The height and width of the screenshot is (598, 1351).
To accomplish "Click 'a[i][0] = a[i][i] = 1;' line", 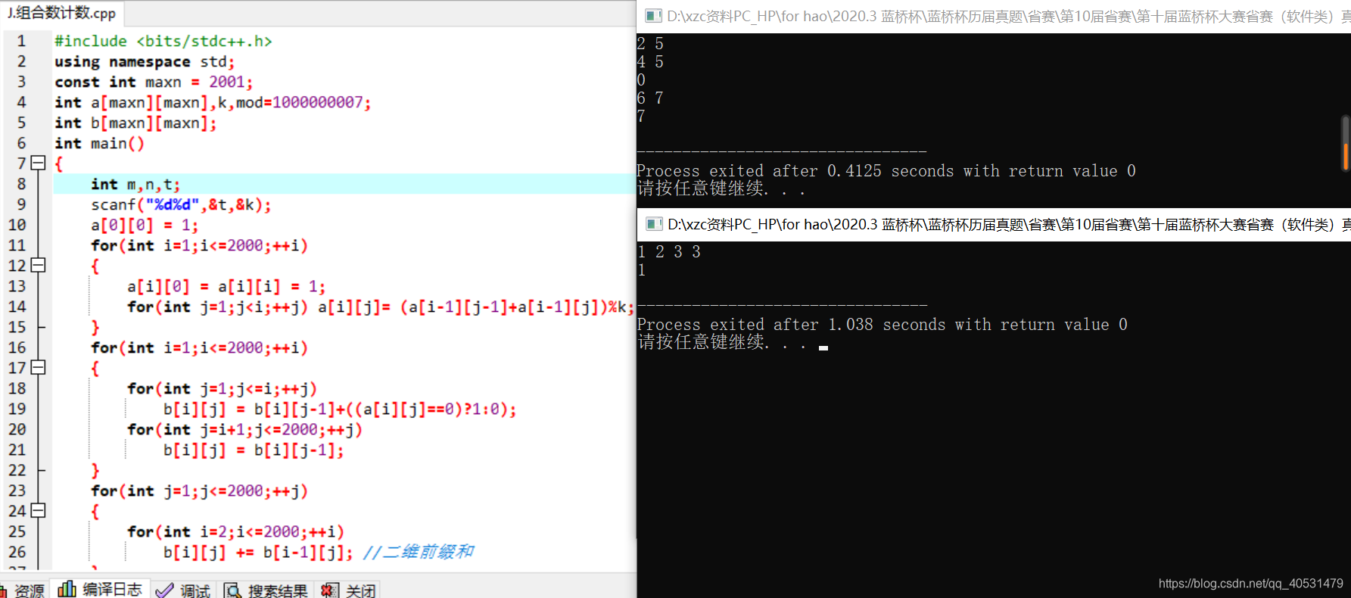I will point(226,286).
